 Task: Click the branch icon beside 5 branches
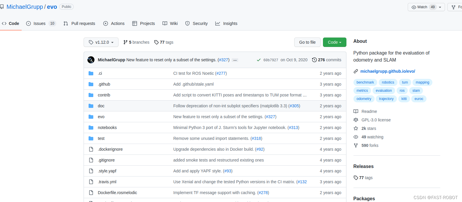pos(126,42)
